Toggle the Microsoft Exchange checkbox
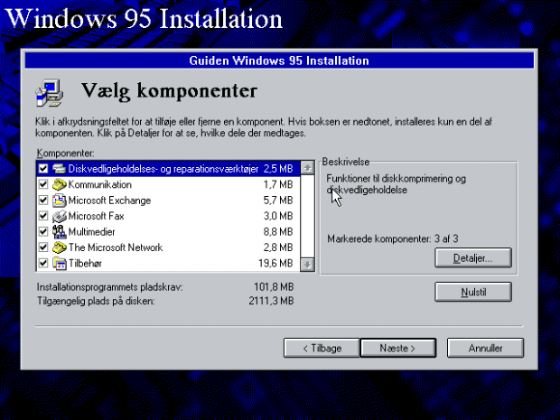This screenshot has height=420, width=560. (x=43, y=200)
